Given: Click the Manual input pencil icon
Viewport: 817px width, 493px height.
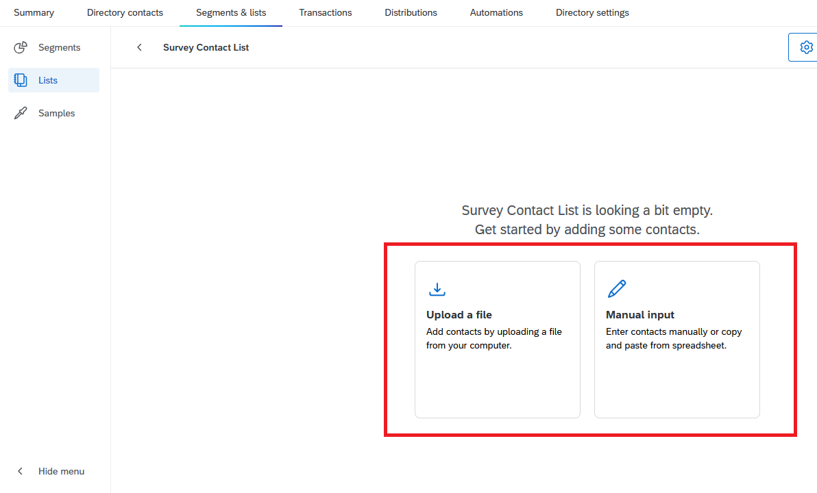Looking at the screenshot, I should tap(617, 289).
